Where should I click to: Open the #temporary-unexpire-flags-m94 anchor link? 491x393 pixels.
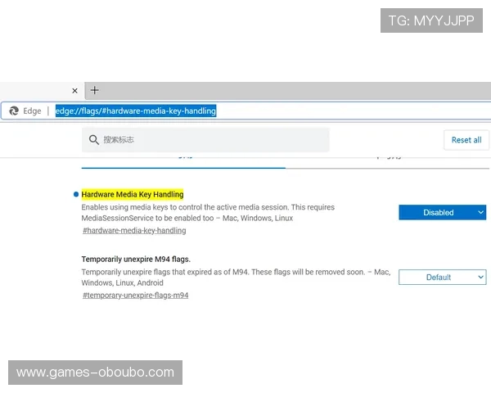pyautogui.click(x=135, y=295)
